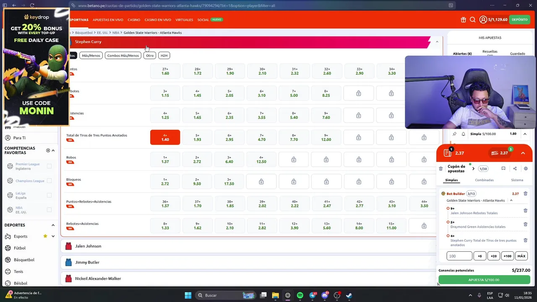Image resolution: width=537 pixels, height=302 pixels.
Task: Filter by H2H markets
Action: click(x=164, y=55)
